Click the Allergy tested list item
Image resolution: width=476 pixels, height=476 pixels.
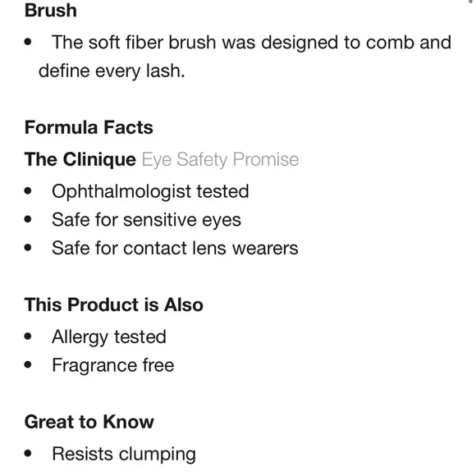tap(109, 337)
